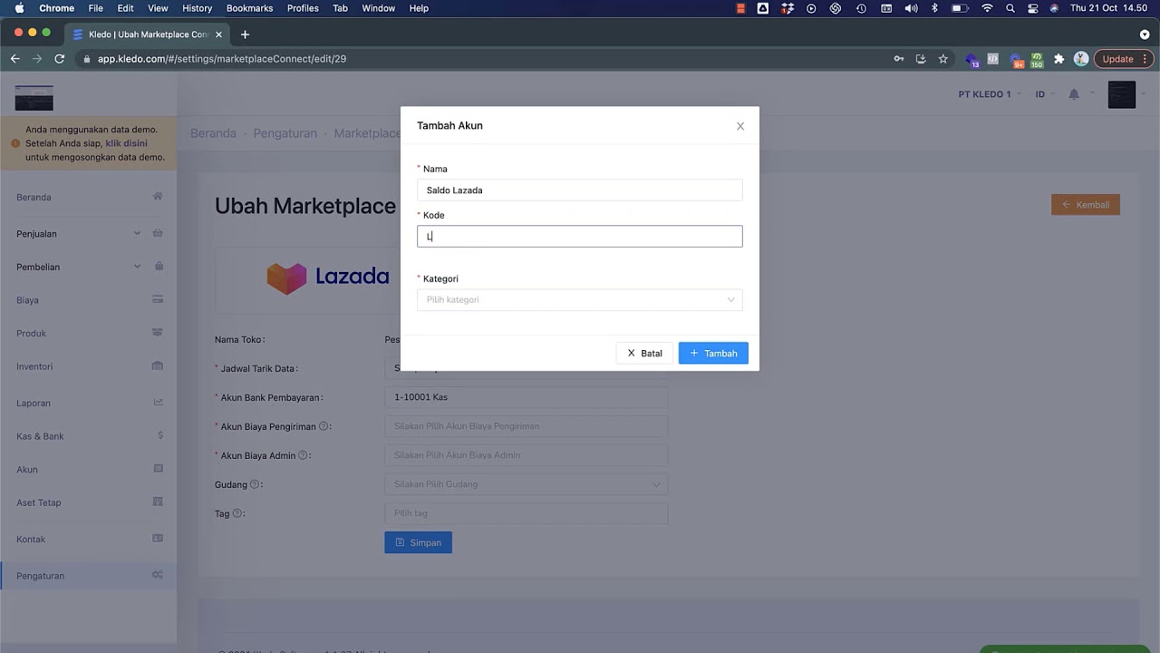Click the Nama field containing Saldo Lazada

[579, 190]
